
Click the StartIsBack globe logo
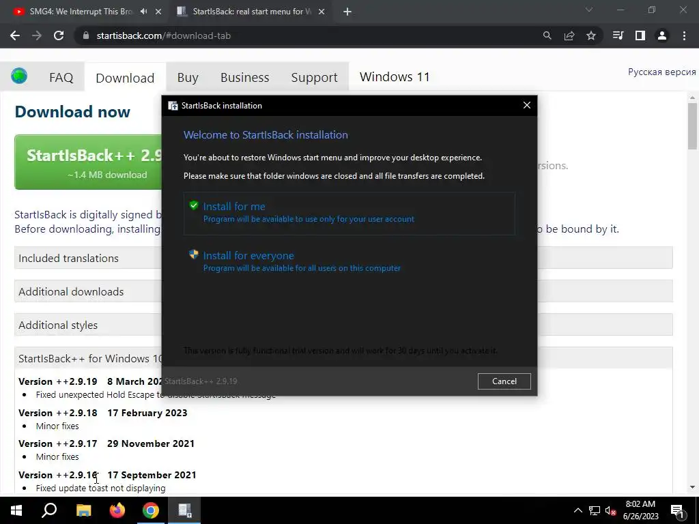pos(19,76)
